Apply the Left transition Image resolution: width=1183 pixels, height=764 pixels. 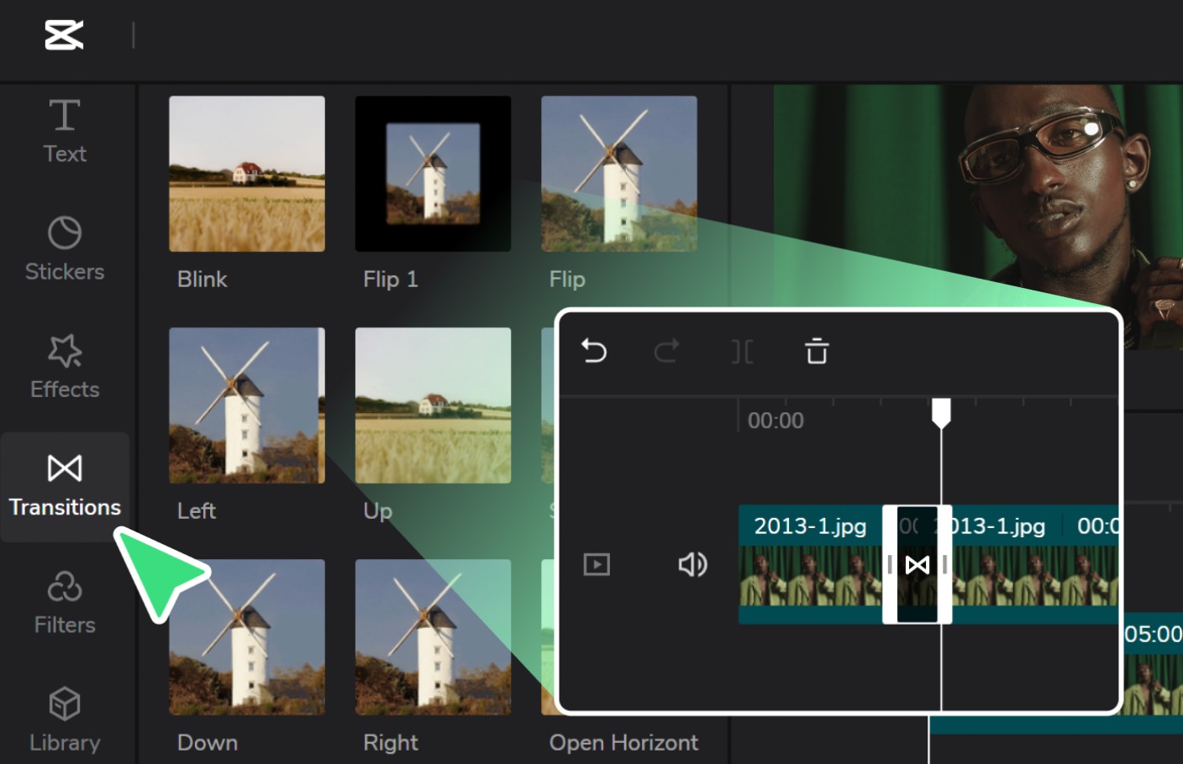click(x=247, y=406)
